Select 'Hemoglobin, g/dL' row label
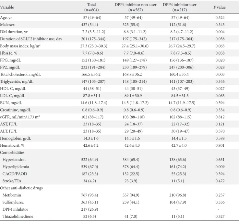The height and width of the screenshot is (221, 239). 16,138
